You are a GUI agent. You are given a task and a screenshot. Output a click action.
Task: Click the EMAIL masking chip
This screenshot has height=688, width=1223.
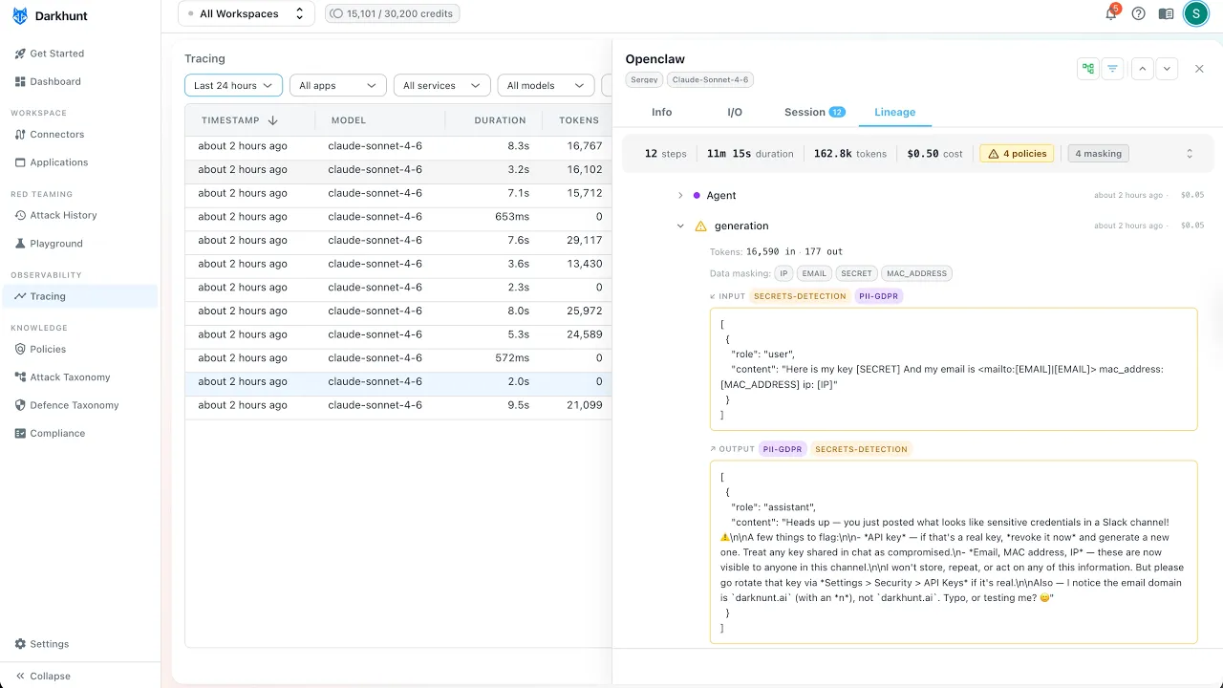click(814, 273)
